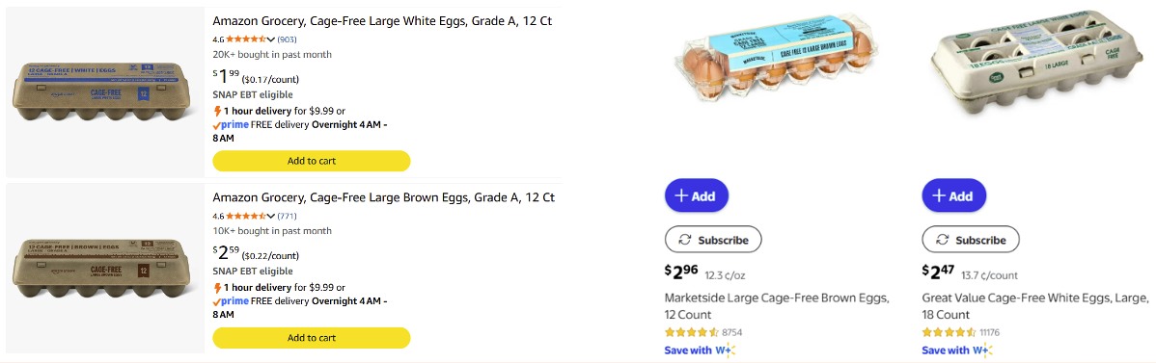Open the Amazon Grocery Large Brown Eggs title

[383, 197]
